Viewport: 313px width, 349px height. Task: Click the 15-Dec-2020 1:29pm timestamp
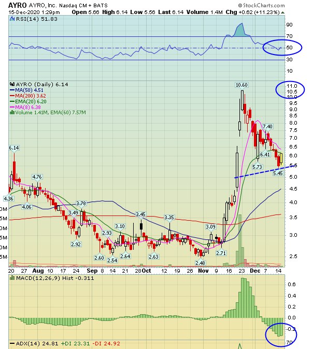pyautogui.click(x=34, y=12)
